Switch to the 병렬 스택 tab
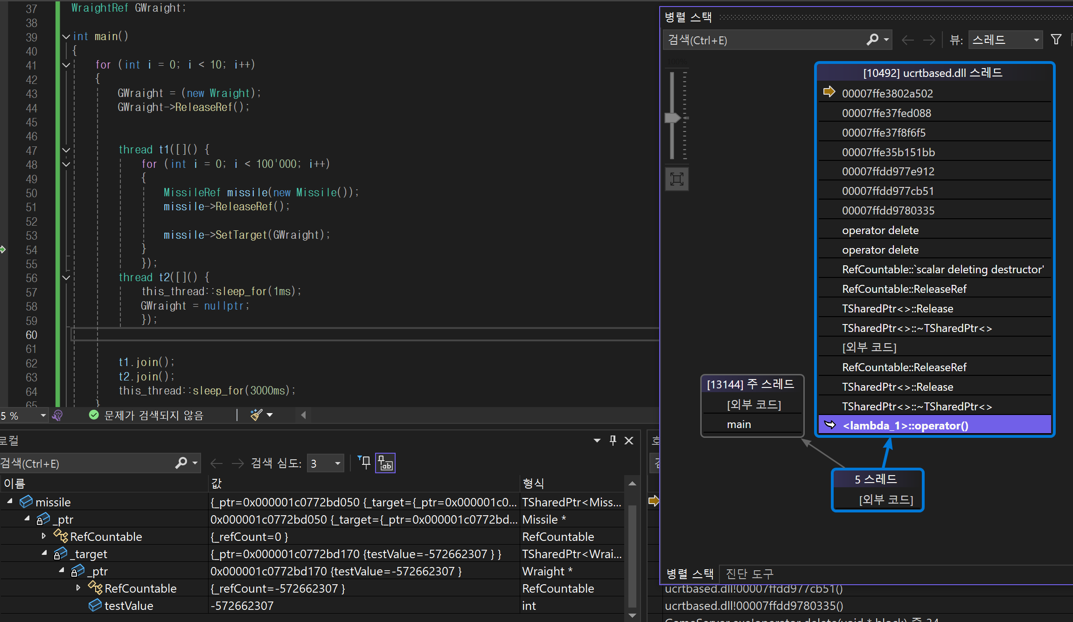The image size is (1073, 622). coord(690,574)
